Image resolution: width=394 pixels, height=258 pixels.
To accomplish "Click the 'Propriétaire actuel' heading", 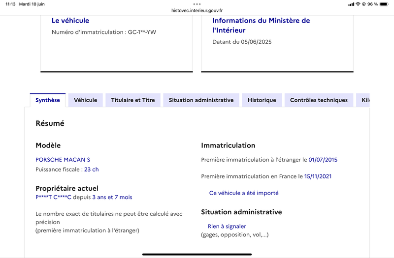I will click(67, 188).
